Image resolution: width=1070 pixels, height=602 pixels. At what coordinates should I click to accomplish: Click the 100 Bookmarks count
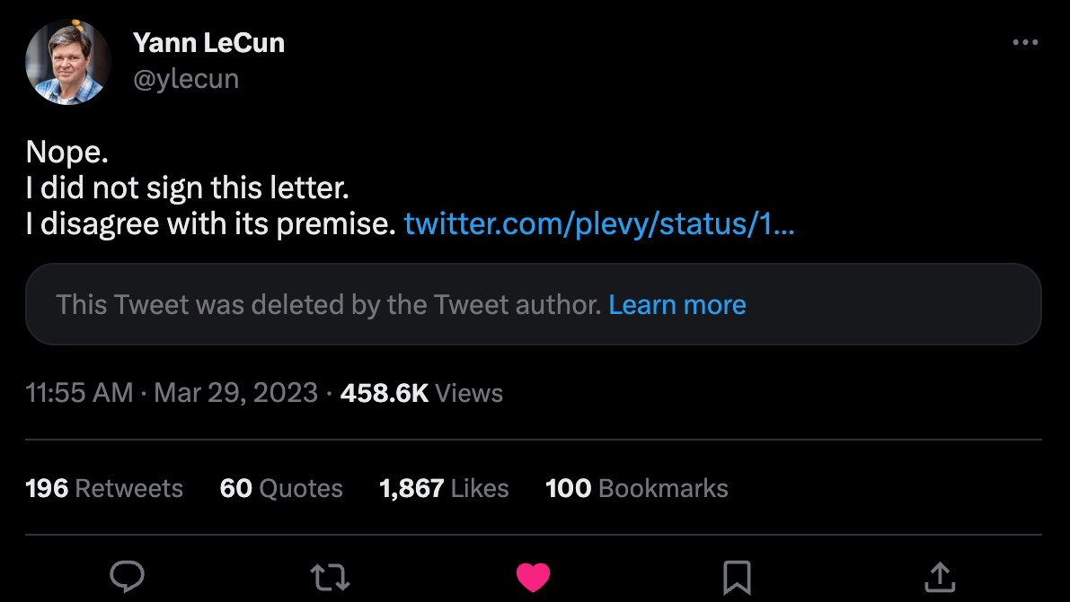(637, 488)
